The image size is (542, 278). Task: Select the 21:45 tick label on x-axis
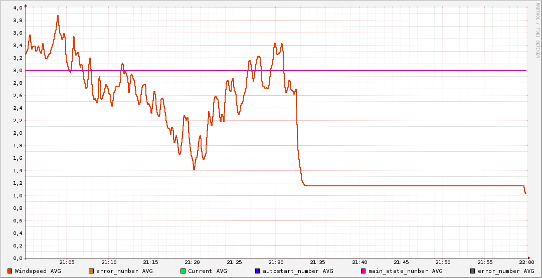tap(401, 262)
